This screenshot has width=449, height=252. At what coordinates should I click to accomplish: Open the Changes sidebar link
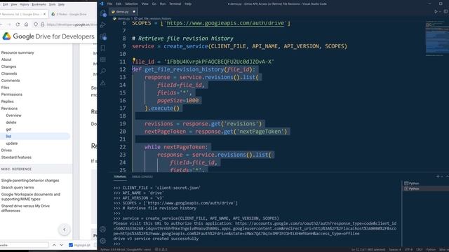pos(8,66)
